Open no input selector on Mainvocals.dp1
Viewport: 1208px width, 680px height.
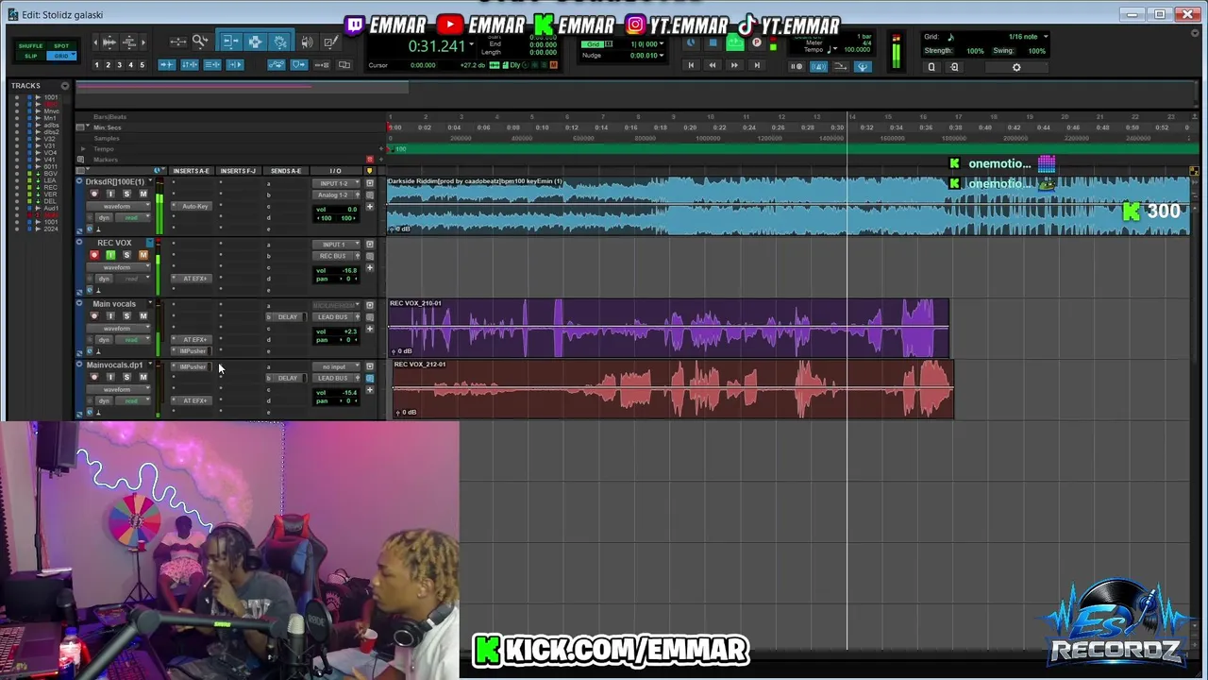click(335, 366)
